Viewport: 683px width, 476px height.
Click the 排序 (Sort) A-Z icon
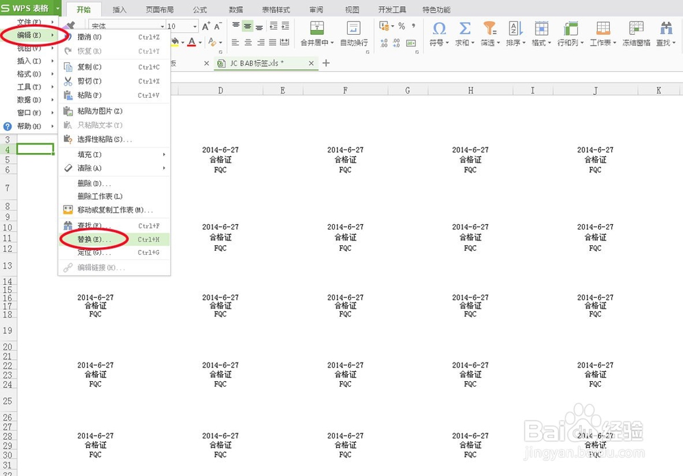[515, 28]
